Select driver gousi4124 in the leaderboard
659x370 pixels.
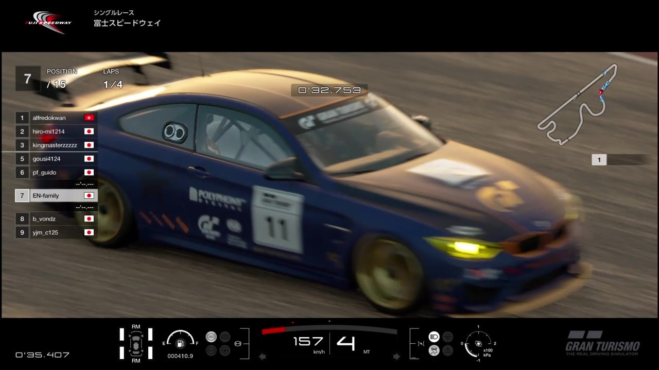(46, 159)
